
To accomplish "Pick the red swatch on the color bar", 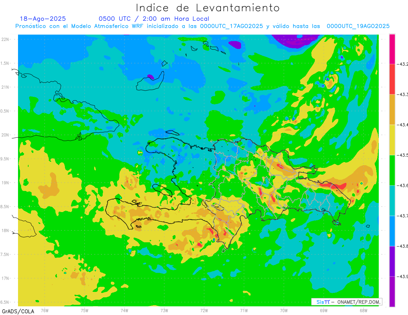I will click(392, 79).
